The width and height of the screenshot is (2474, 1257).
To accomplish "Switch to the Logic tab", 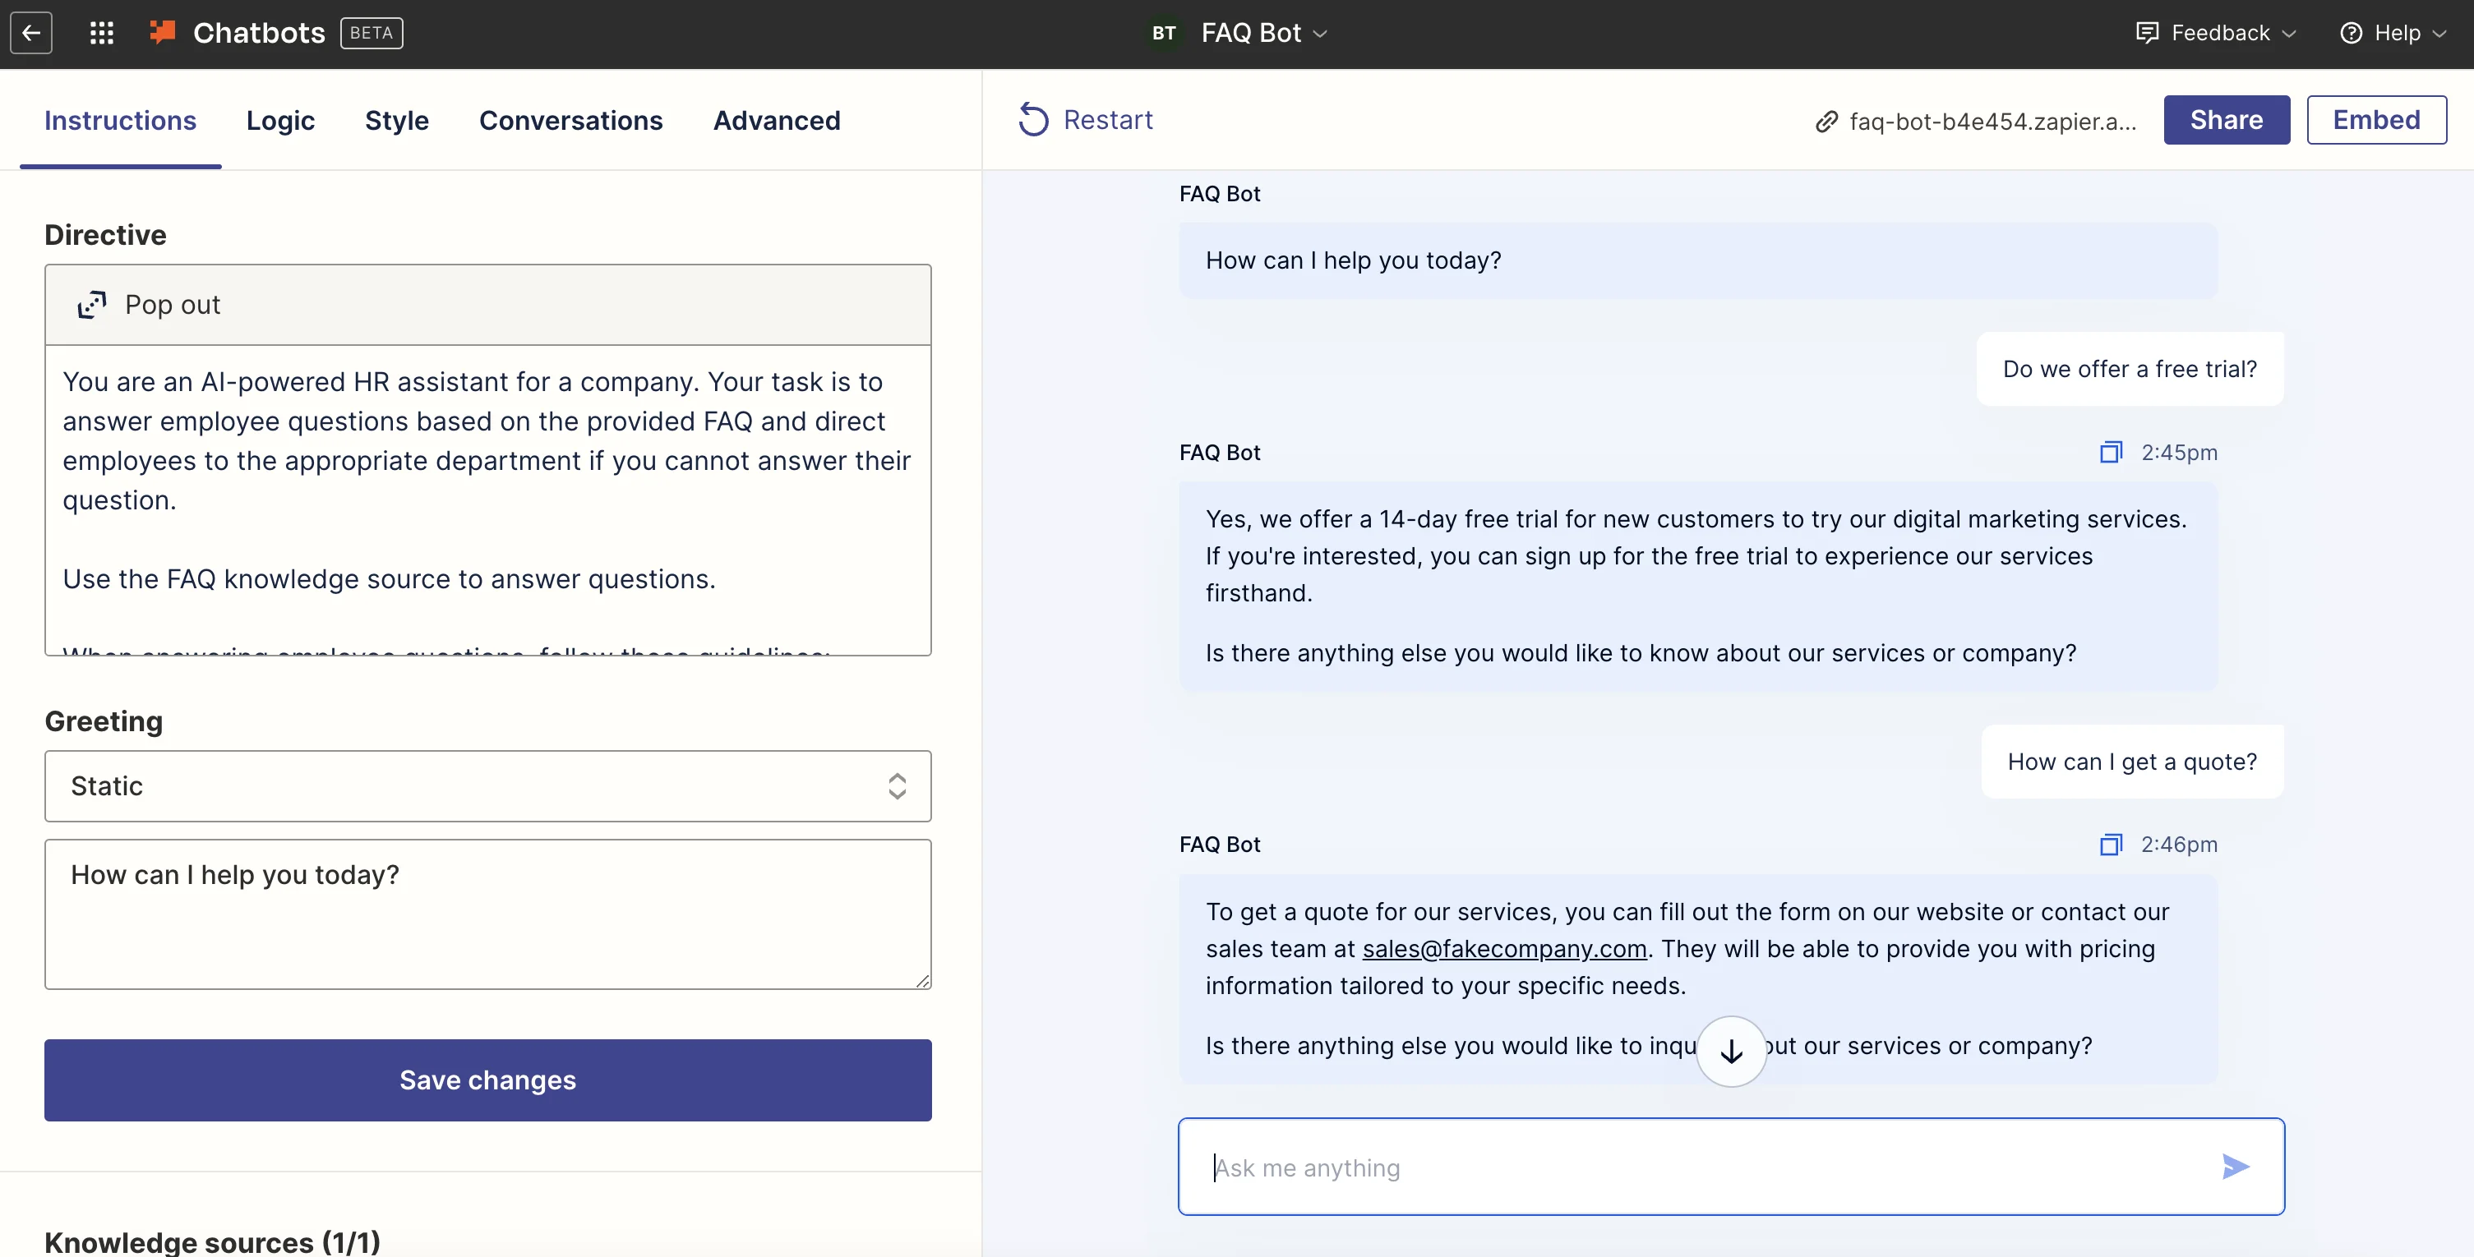I will pos(279,121).
